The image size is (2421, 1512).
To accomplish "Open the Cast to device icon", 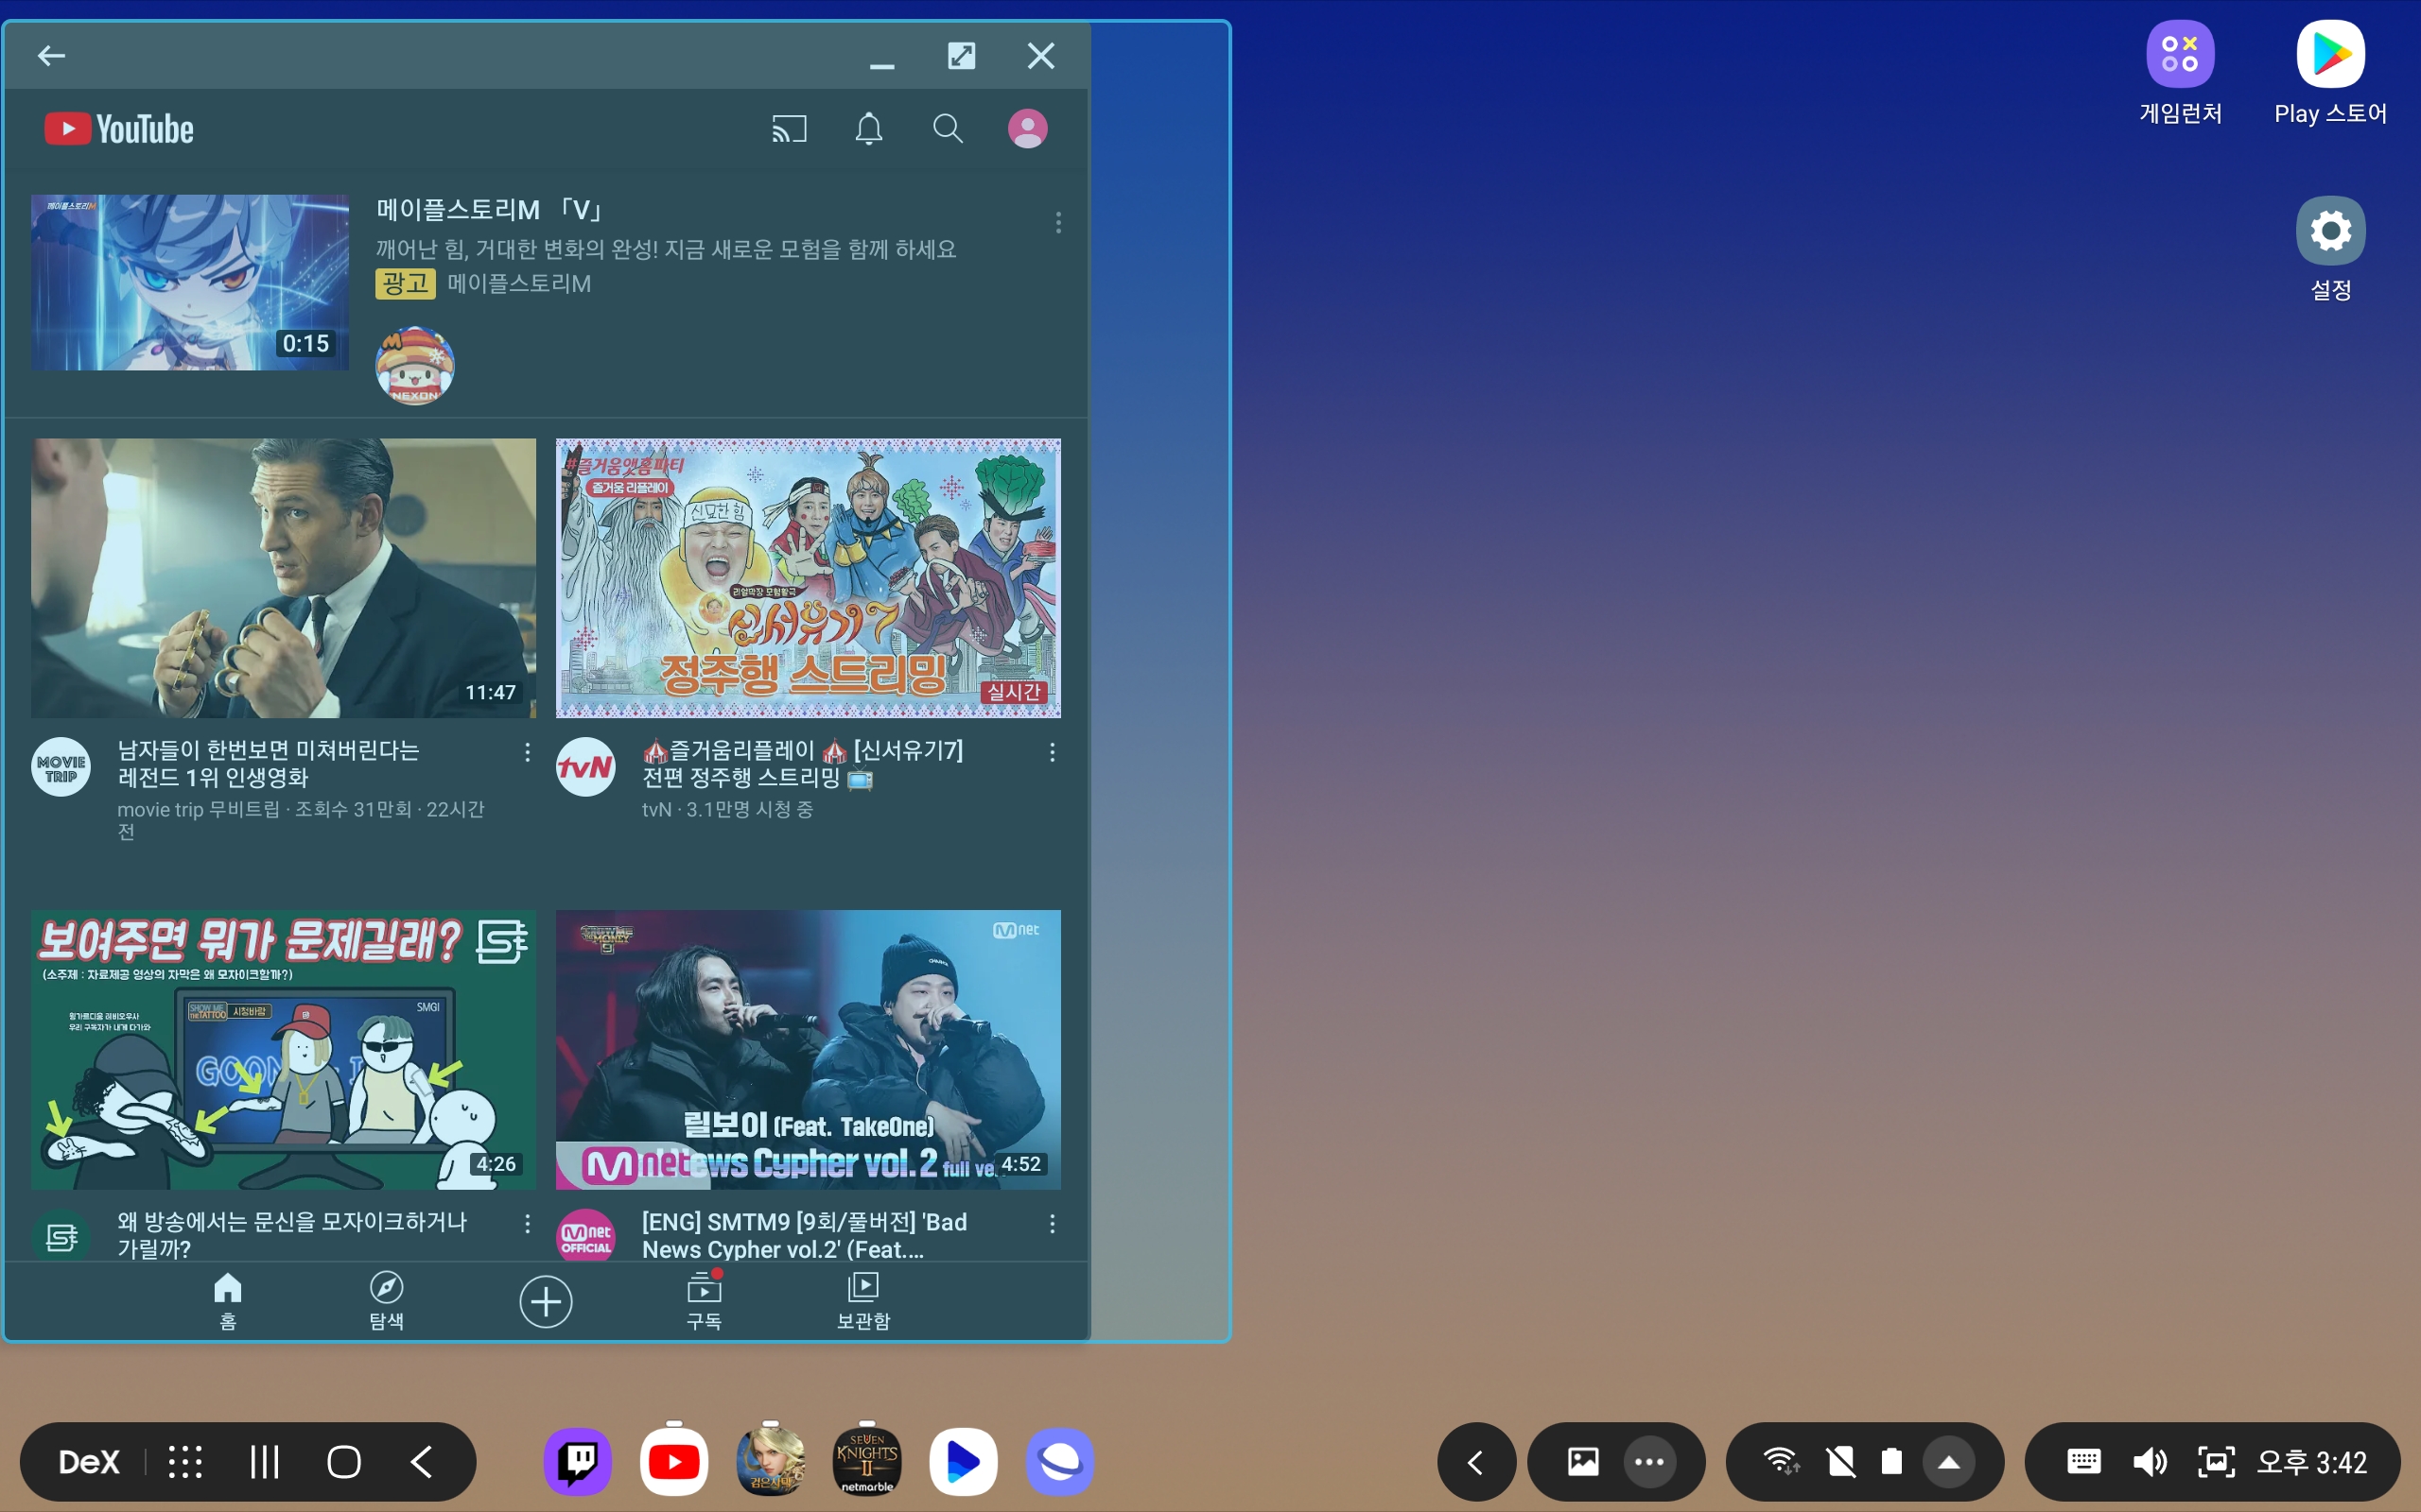I will [x=789, y=129].
